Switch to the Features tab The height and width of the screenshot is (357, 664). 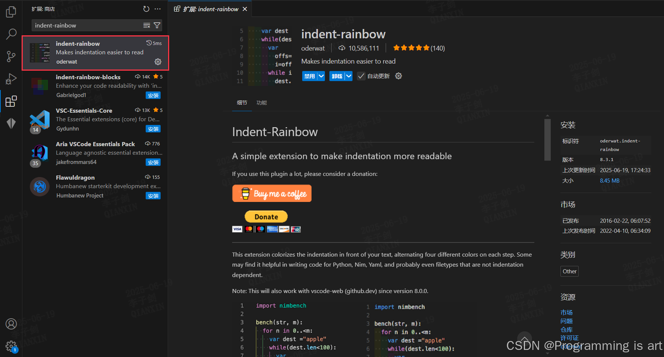pos(262,103)
